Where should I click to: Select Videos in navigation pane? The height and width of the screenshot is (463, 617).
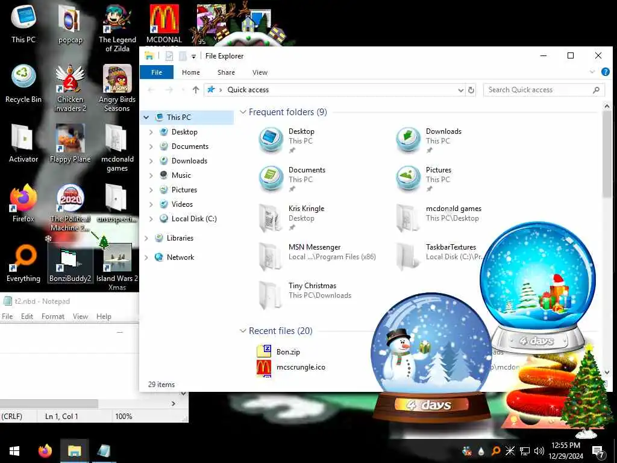[x=182, y=204]
